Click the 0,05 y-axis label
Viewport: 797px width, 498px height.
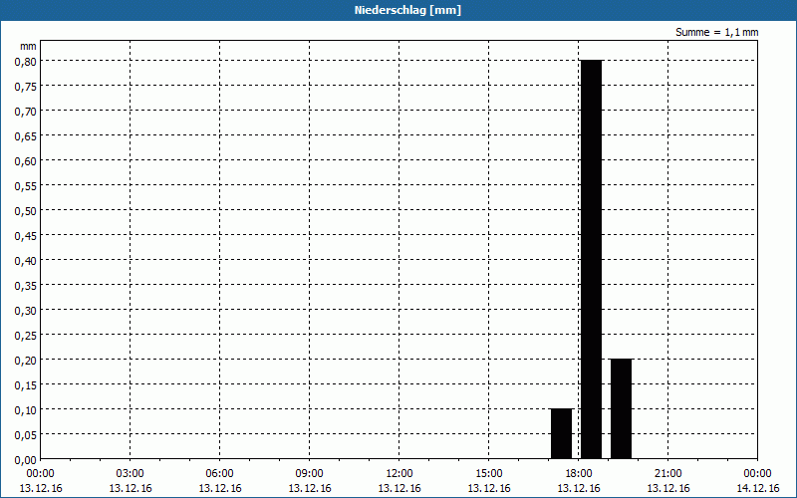coord(26,435)
